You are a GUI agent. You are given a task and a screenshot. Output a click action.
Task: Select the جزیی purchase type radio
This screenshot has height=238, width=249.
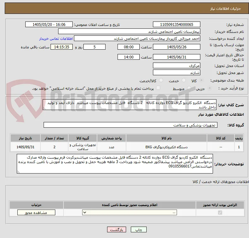[x=210, y=88]
